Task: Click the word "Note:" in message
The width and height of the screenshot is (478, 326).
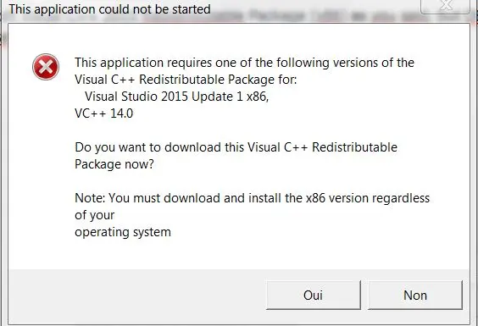Action: pyautogui.click(x=90, y=198)
